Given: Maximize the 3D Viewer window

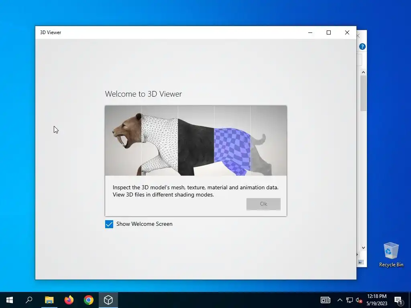Looking at the screenshot, I should pos(328,32).
